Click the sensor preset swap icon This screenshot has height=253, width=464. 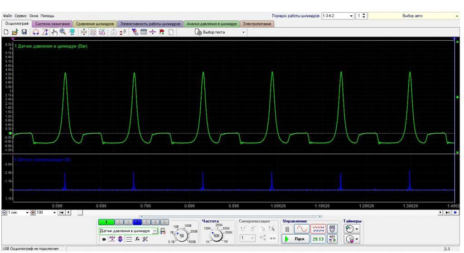pyautogui.click(x=163, y=231)
